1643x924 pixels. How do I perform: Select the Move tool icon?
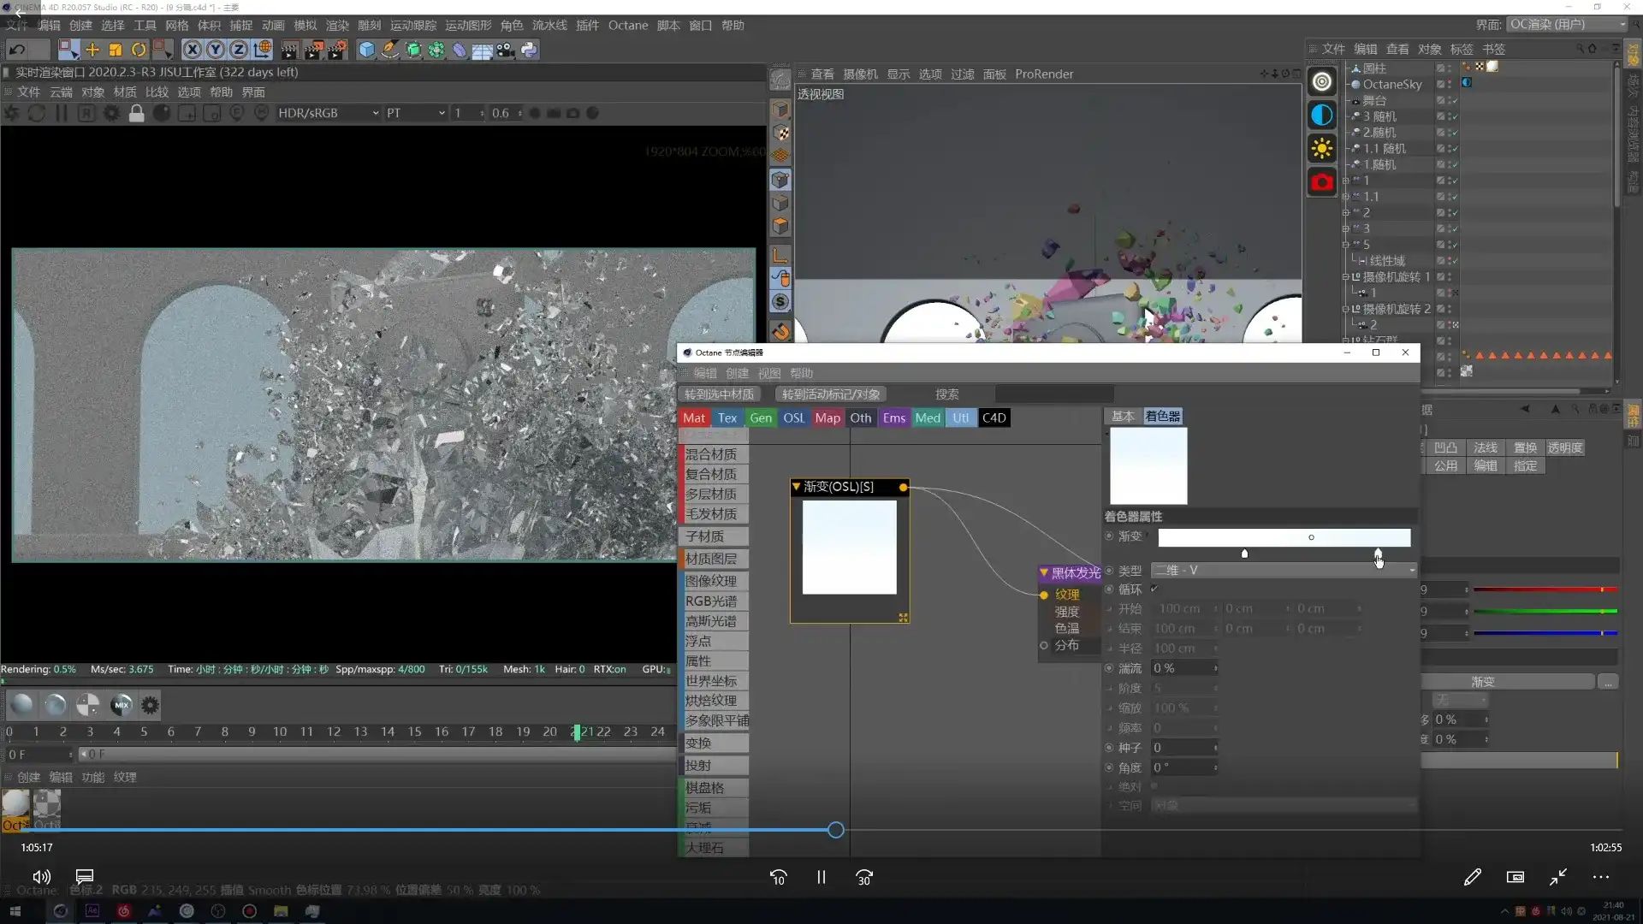pos(92,50)
